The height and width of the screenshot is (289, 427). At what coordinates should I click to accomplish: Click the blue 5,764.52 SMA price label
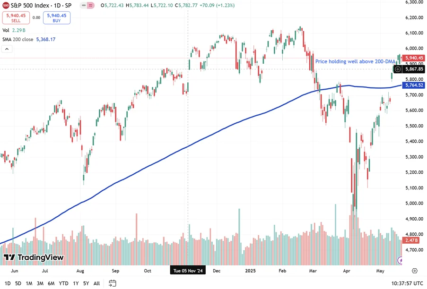(x=413, y=85)
